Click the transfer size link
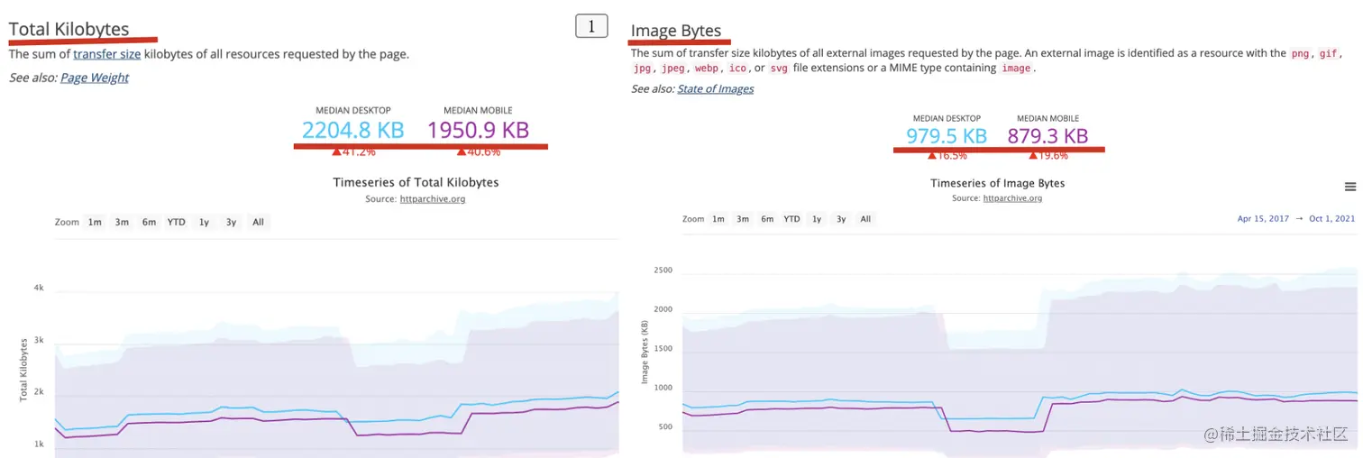The width and height of the screenshot is (1363, 458). point(106,54)
